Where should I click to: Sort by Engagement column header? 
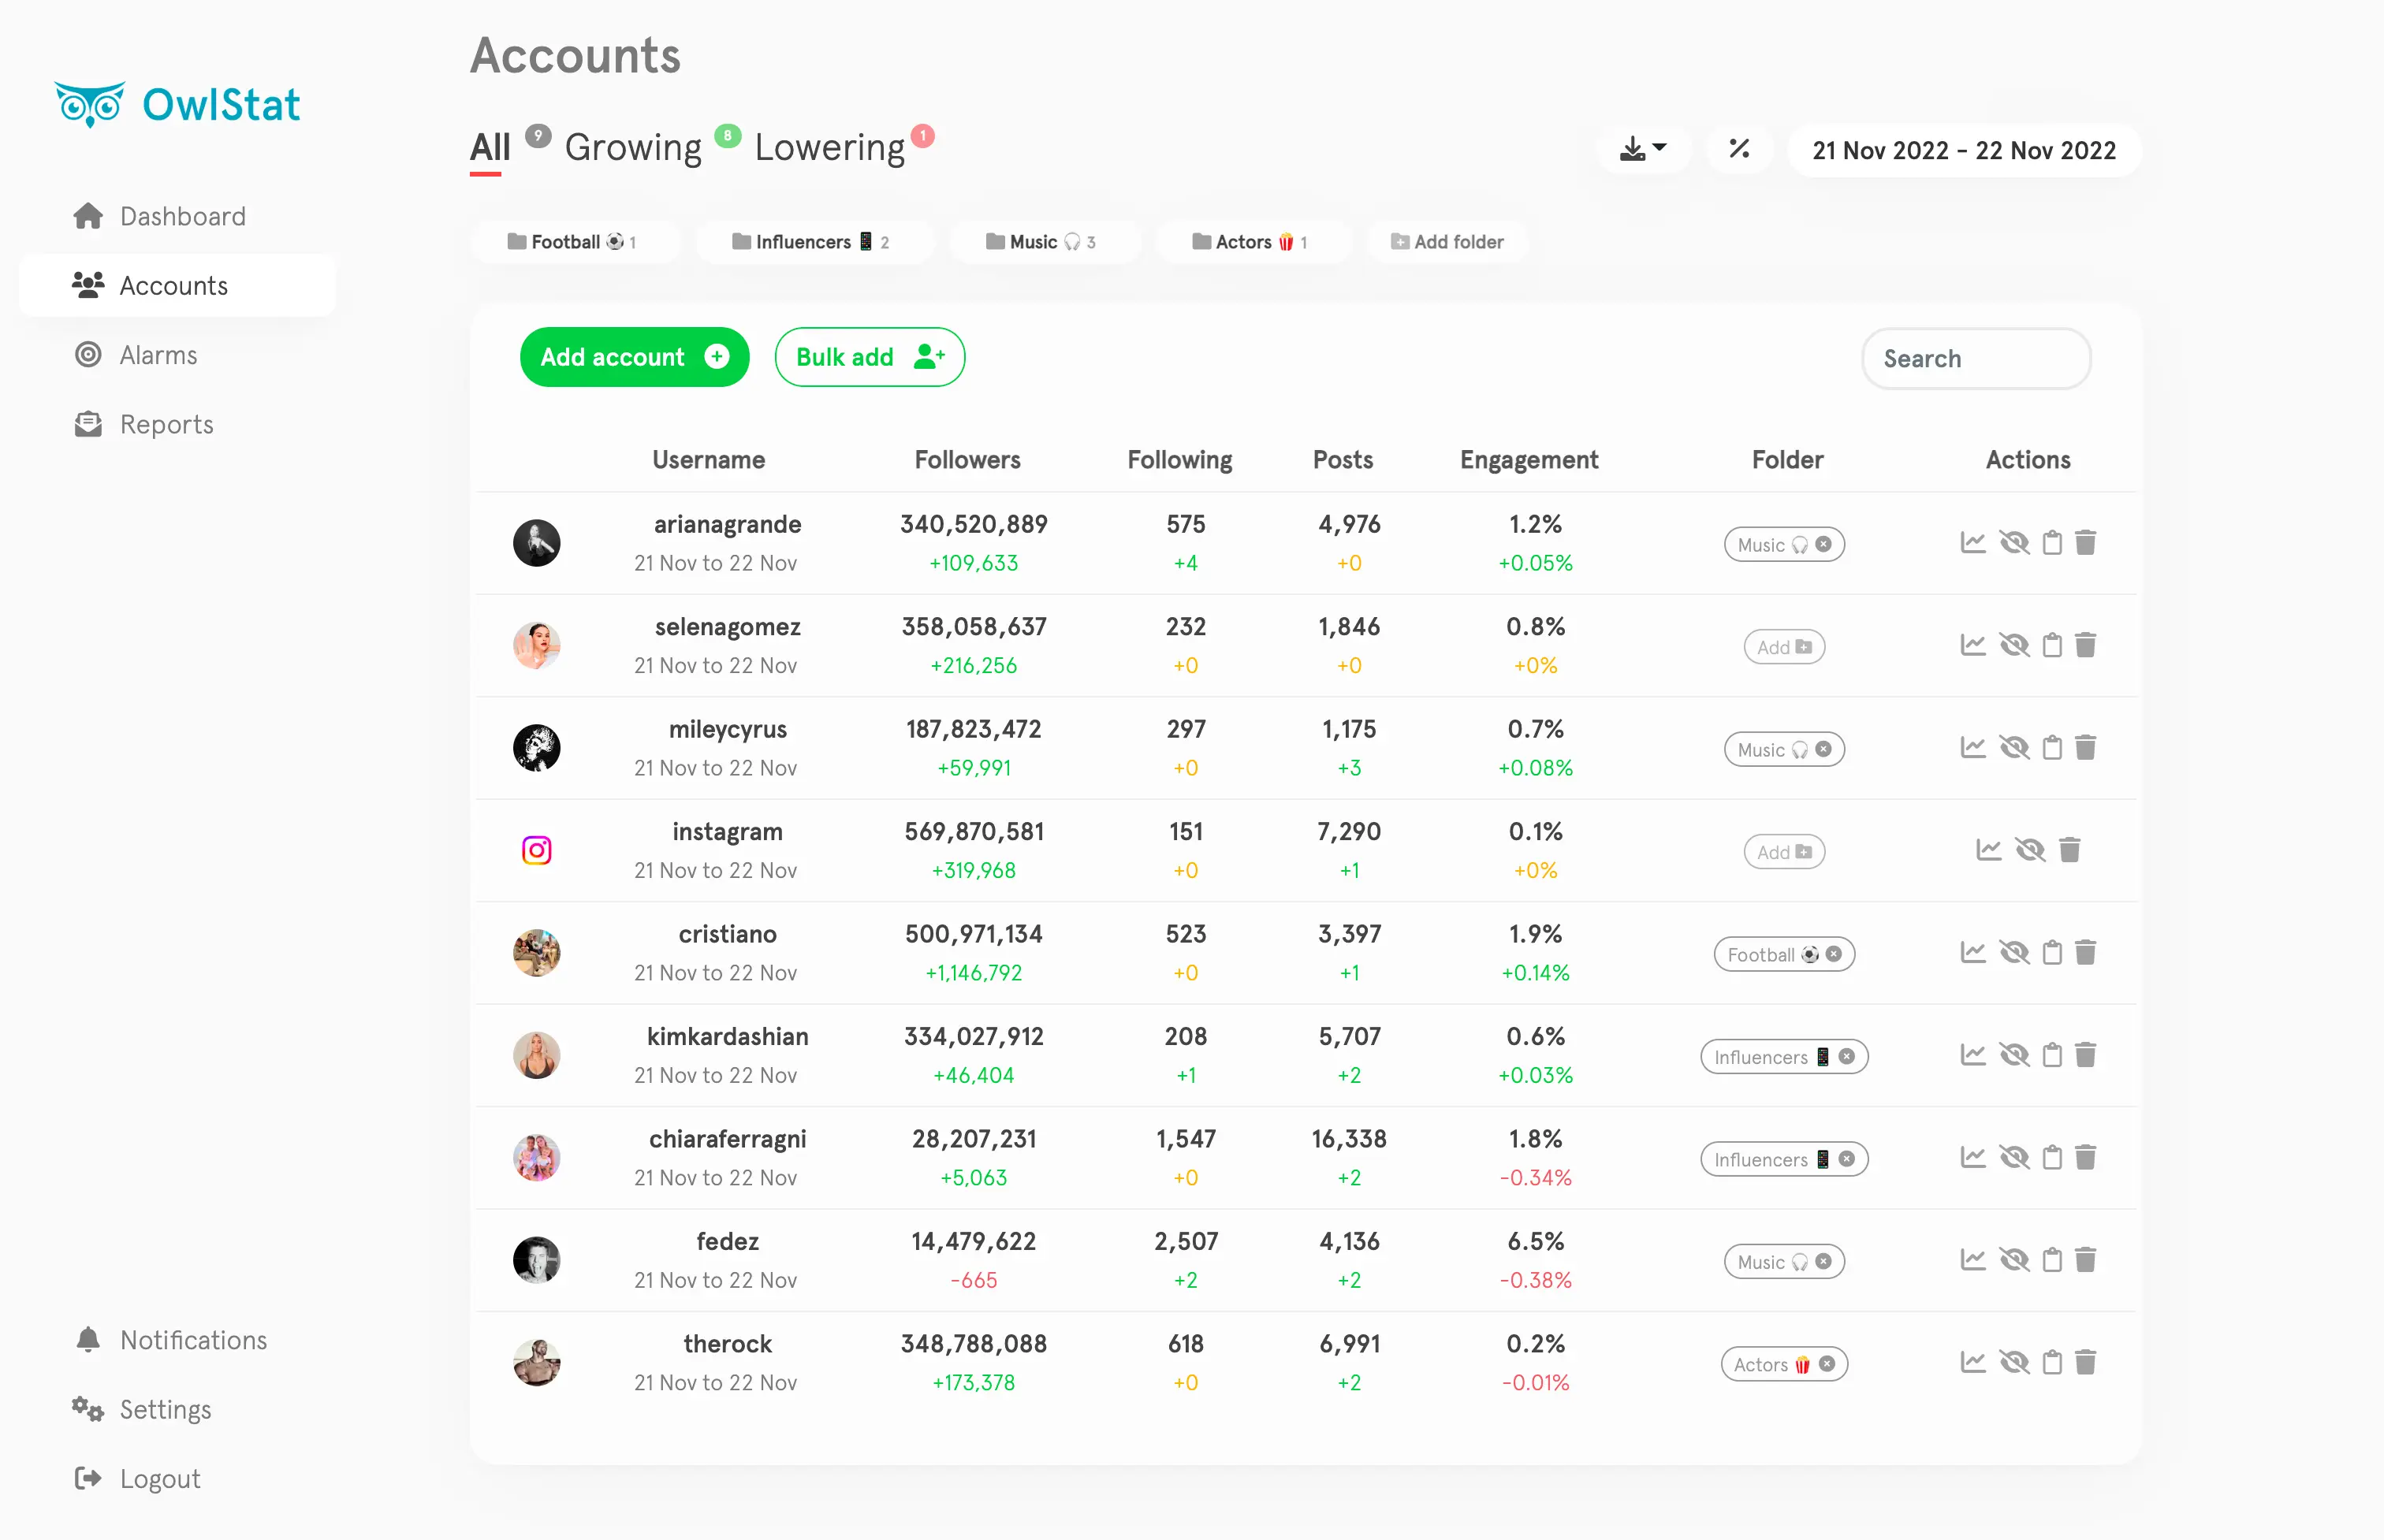coord(1529,460)
